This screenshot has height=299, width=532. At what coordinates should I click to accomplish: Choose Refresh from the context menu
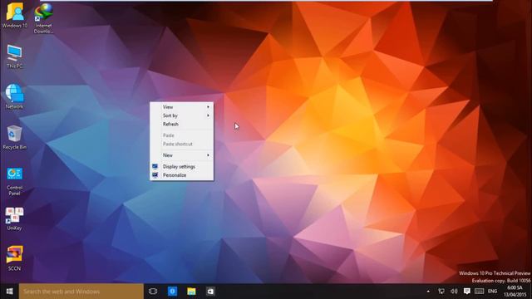pos(181,125)
